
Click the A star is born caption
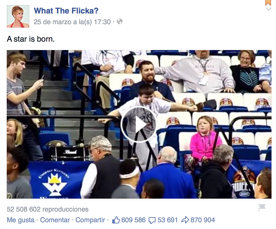31,39
